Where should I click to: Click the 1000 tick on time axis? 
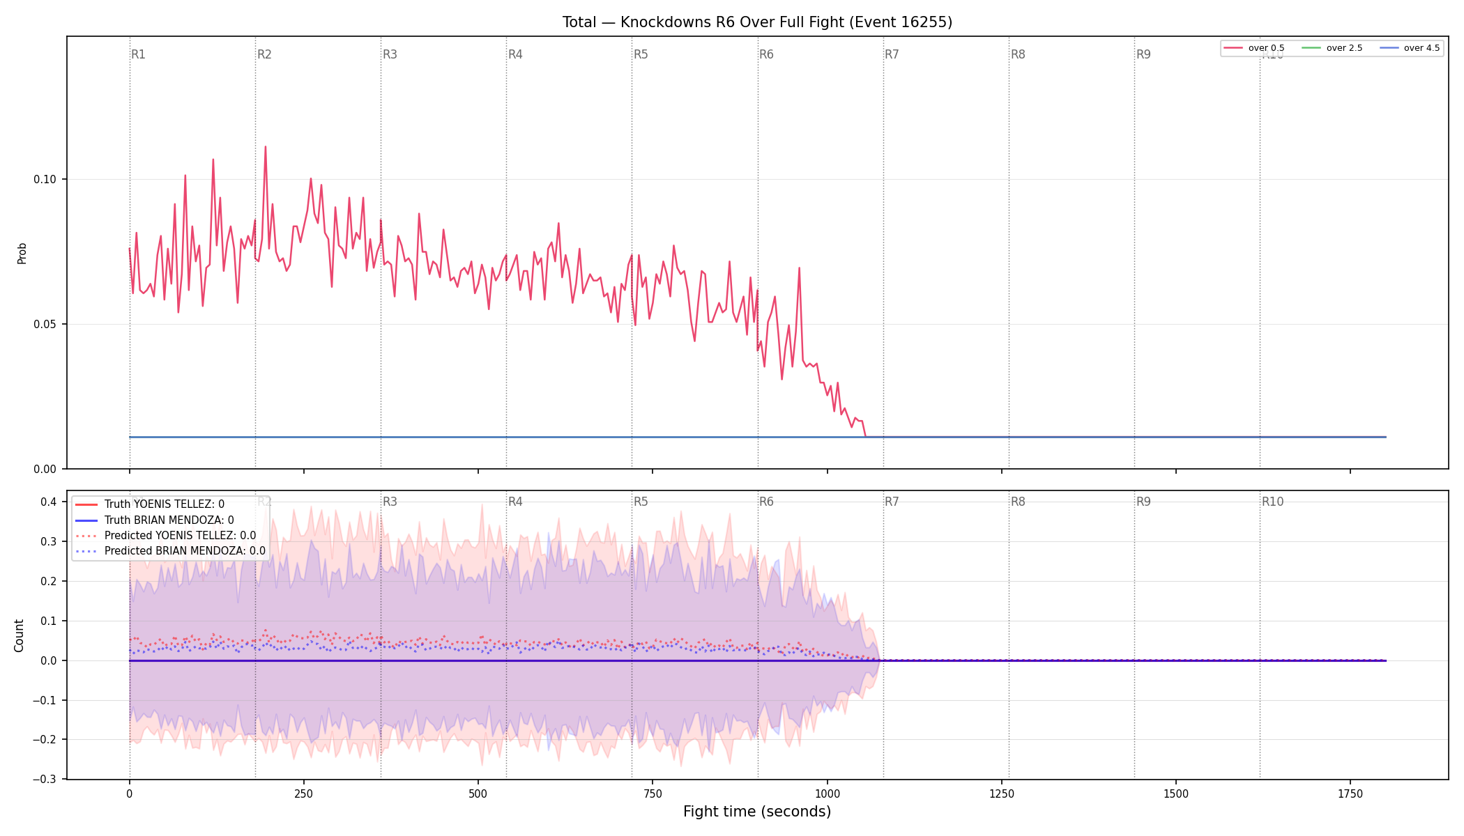tap(828, 794)
